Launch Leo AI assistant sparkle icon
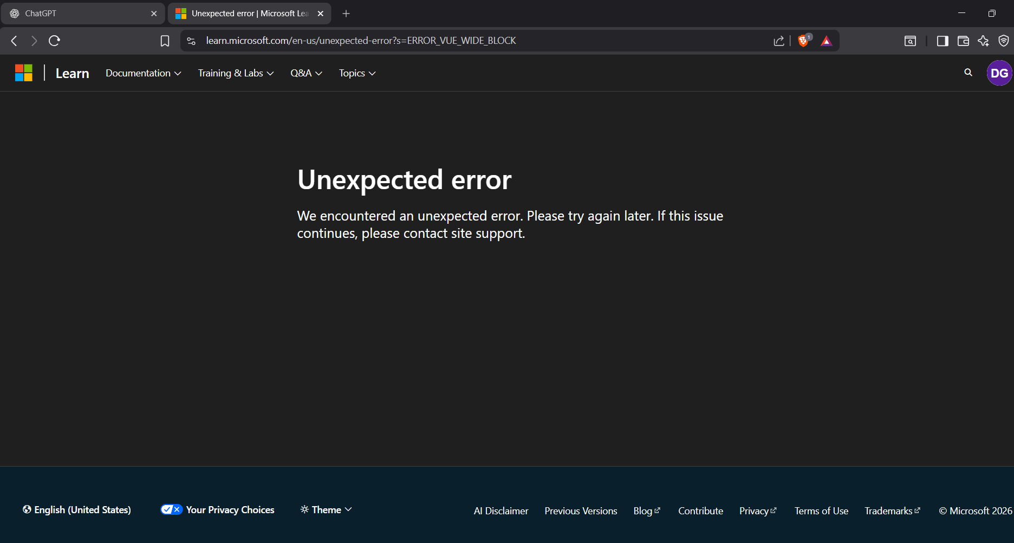1014x543 pixels. (x=983, y=41)
